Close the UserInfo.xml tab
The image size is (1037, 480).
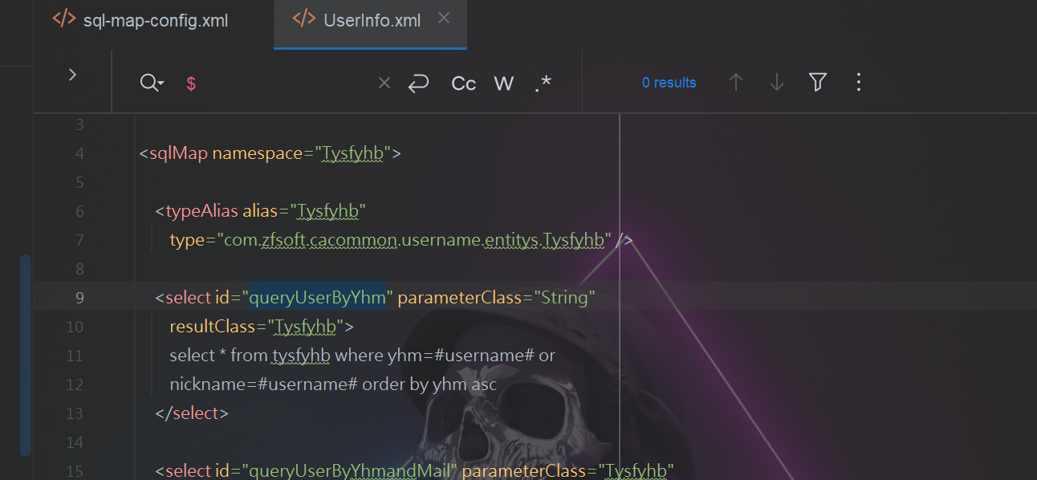coord(444,19)
